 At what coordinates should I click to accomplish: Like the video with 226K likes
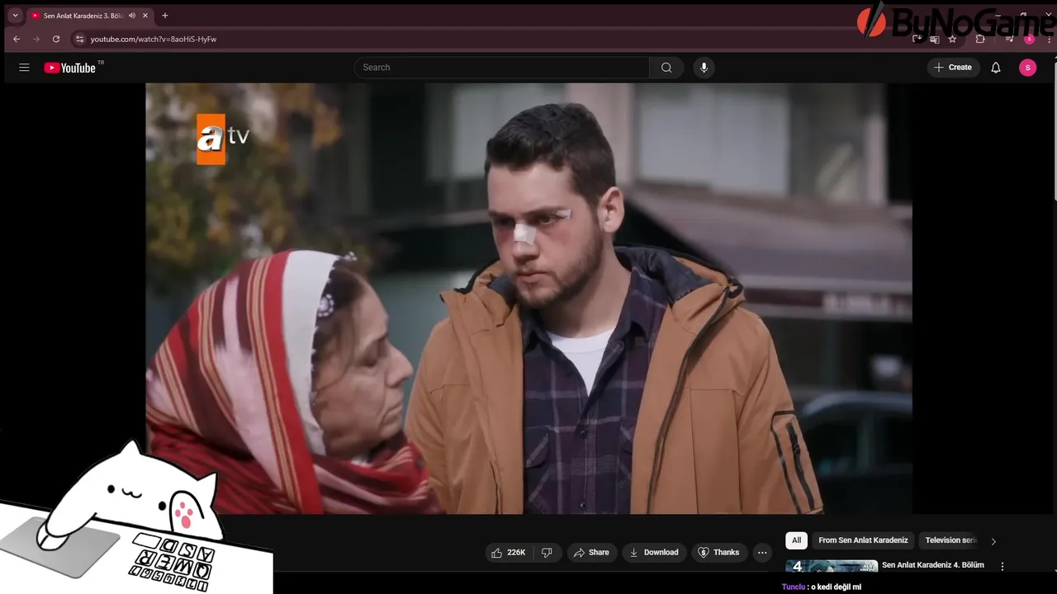point(509,553)
